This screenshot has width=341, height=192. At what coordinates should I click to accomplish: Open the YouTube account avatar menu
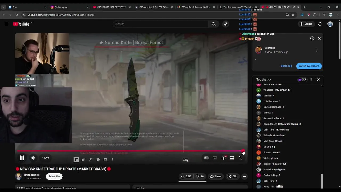pos(330,24)
